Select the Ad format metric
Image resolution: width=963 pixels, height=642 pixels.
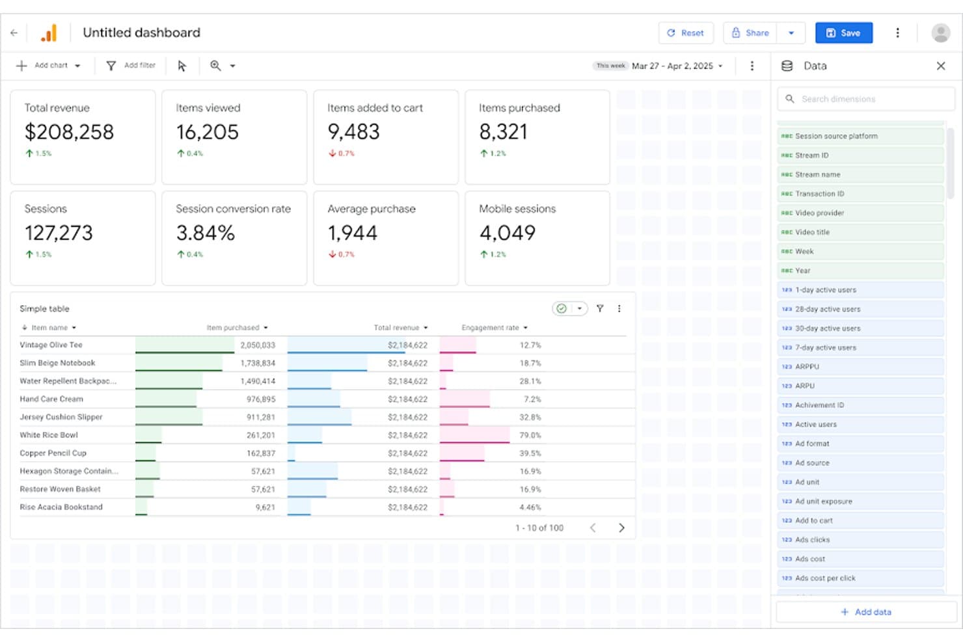(x=861, y=444)
